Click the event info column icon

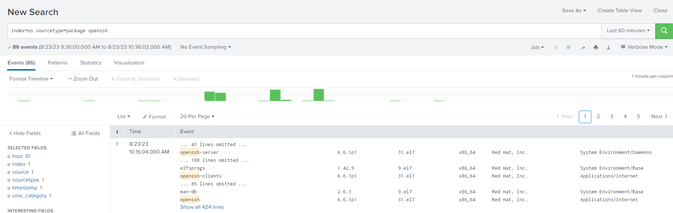pos(117,132)
